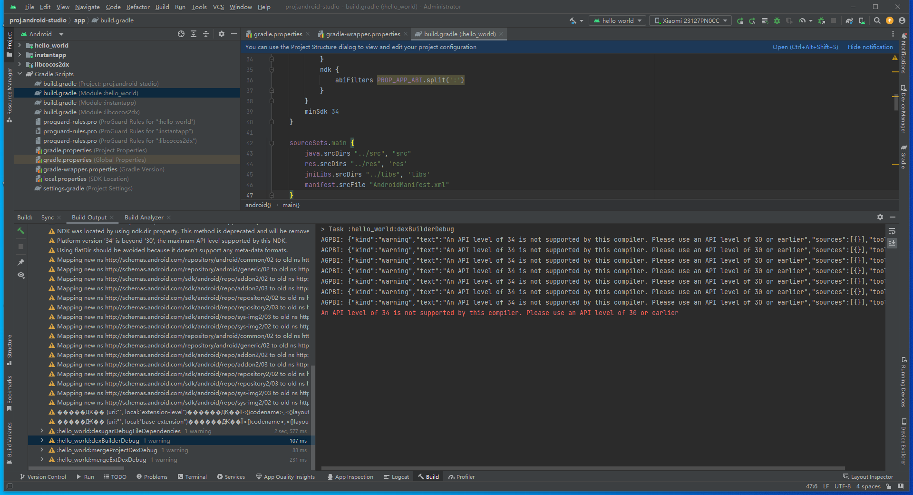Click the green hammer rebuild icon in Build panel
The height and width of the screenshot is (495, 913).
21,231
